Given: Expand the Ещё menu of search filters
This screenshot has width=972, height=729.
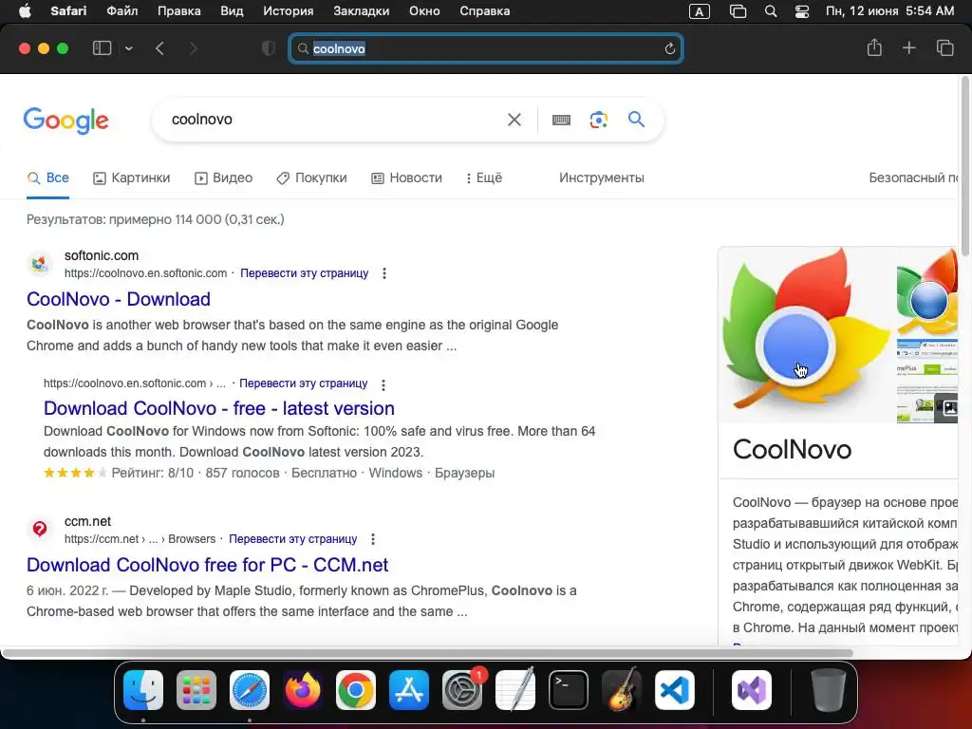Looking at the screenshot, I should (x=484, y=178).
